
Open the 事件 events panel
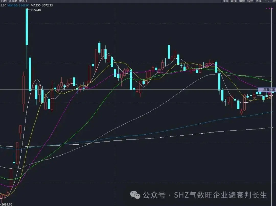[242, 1]
